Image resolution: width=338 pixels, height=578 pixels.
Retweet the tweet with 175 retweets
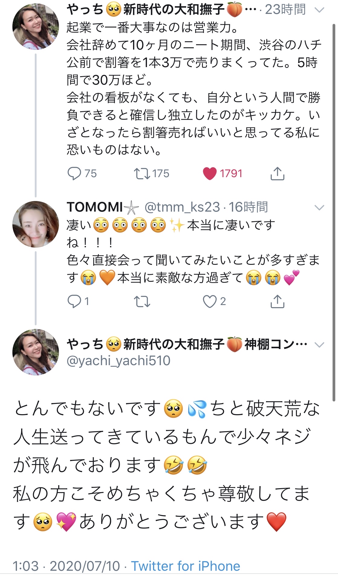pos(142,174)
